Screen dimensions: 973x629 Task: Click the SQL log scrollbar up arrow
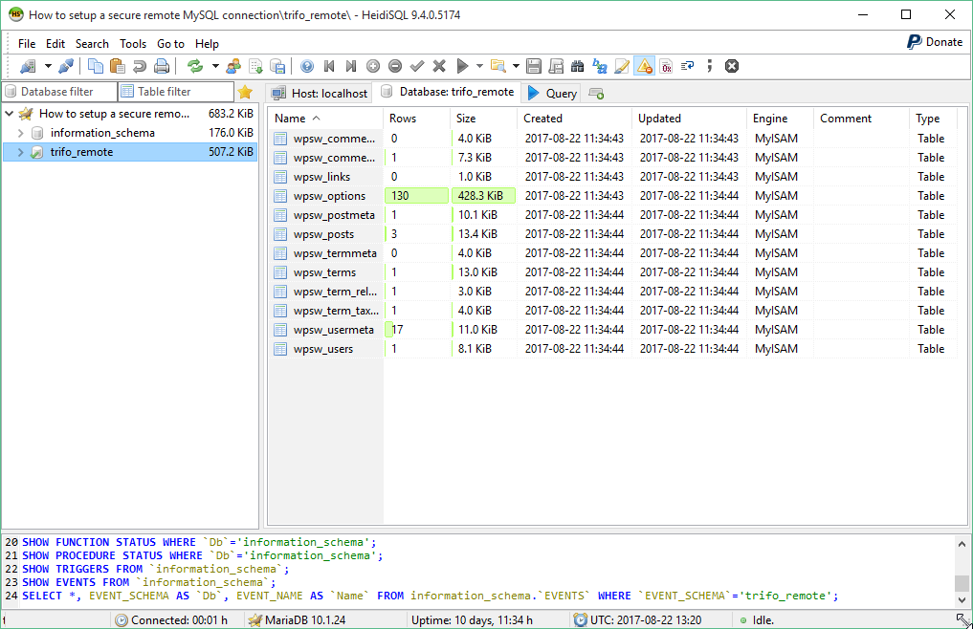[962, 544]
